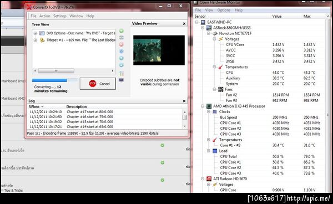Click the blue conversion progress bar

pyautogui.click(x=55, y=80)
